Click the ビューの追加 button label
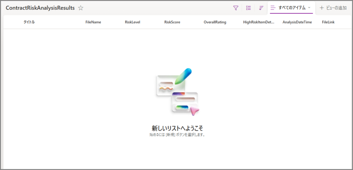353x170 pixels. [x=336, y=8]
